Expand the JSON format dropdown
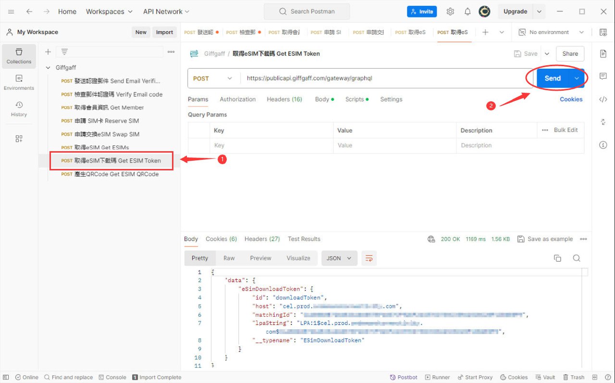 (x=339, y=258)
